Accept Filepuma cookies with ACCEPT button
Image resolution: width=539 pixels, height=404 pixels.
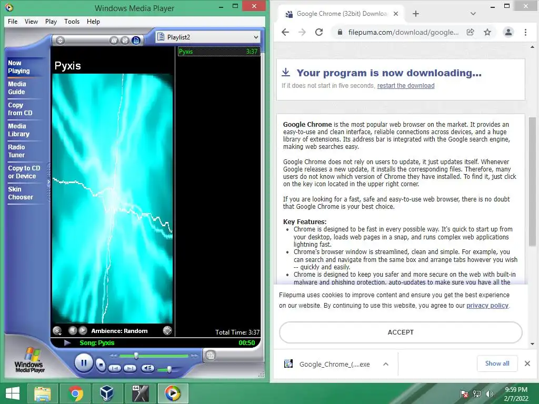tap(401, 332)
